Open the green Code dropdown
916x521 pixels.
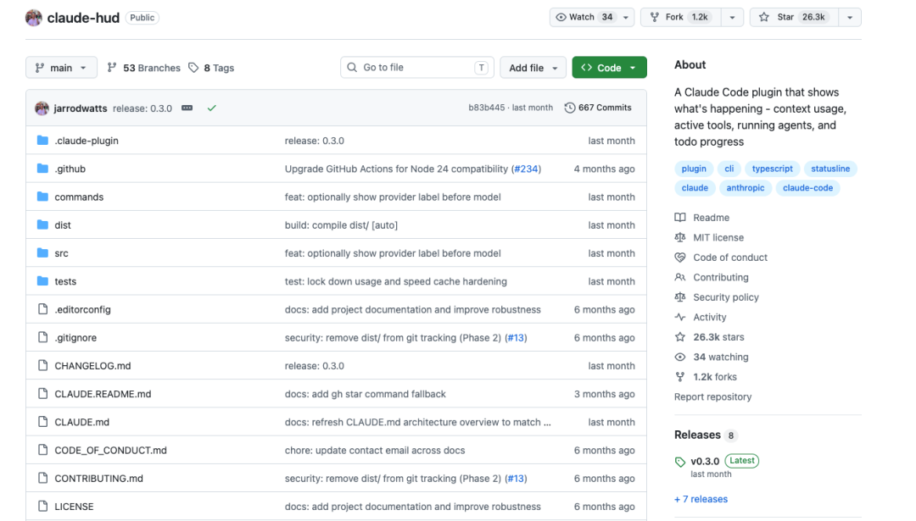pos(609,68)
